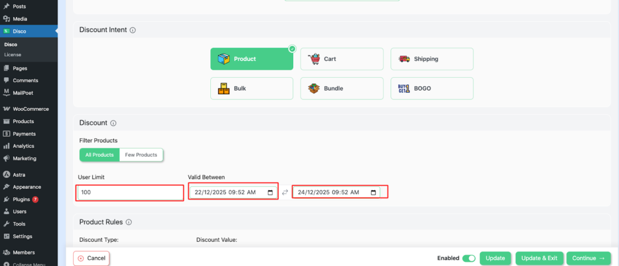Click the Discount Intent info icon
Image resolution: width=619 pixels, height=266 pixels.
tap(132, 30)
